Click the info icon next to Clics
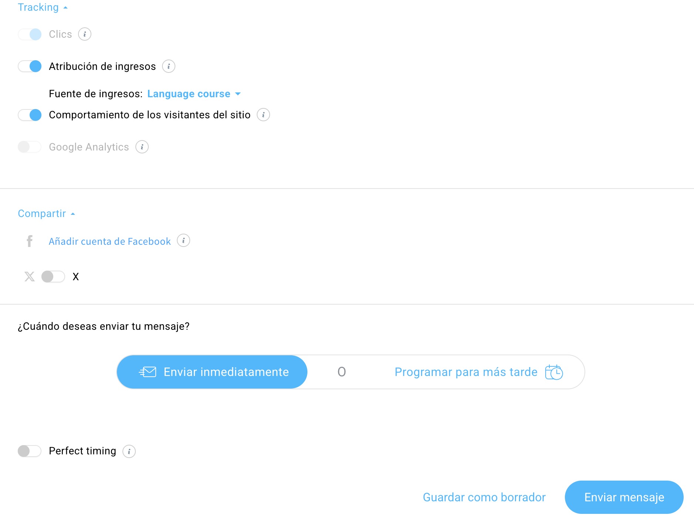 [x=85, y=34]
